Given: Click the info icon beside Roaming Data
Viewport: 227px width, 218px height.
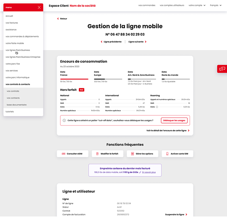Looking at the screenshot, I should (x=157, y=107).
